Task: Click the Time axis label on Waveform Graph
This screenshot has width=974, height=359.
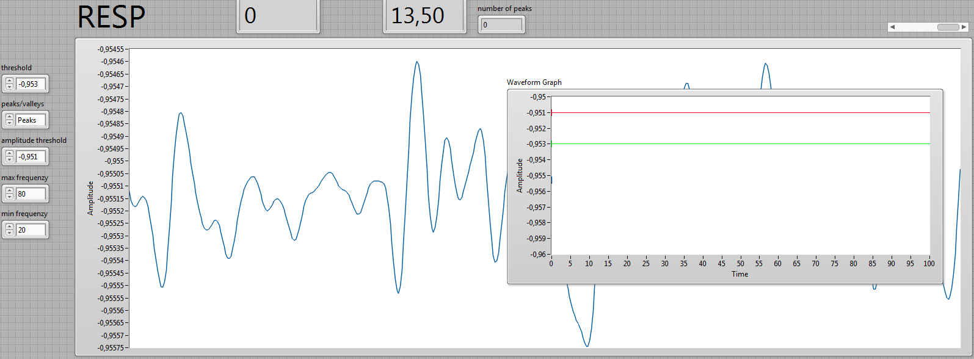Action: click(740, 274)
